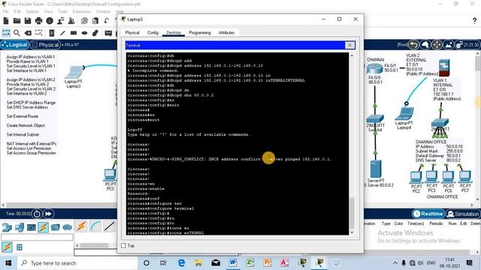Choose the copper straight-through cable
481x270 pixels.
(x=109, y=226)
